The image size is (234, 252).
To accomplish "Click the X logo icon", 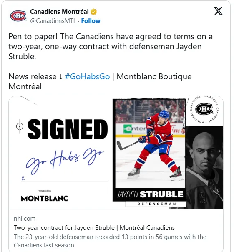I will tap(218, 11).
